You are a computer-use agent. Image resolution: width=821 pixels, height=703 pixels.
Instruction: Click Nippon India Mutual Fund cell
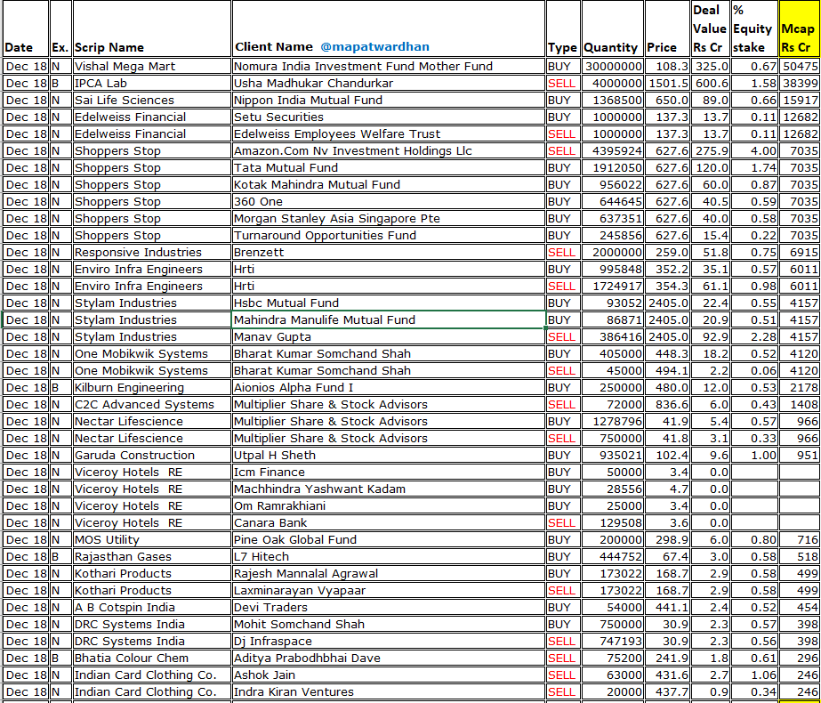389,100
